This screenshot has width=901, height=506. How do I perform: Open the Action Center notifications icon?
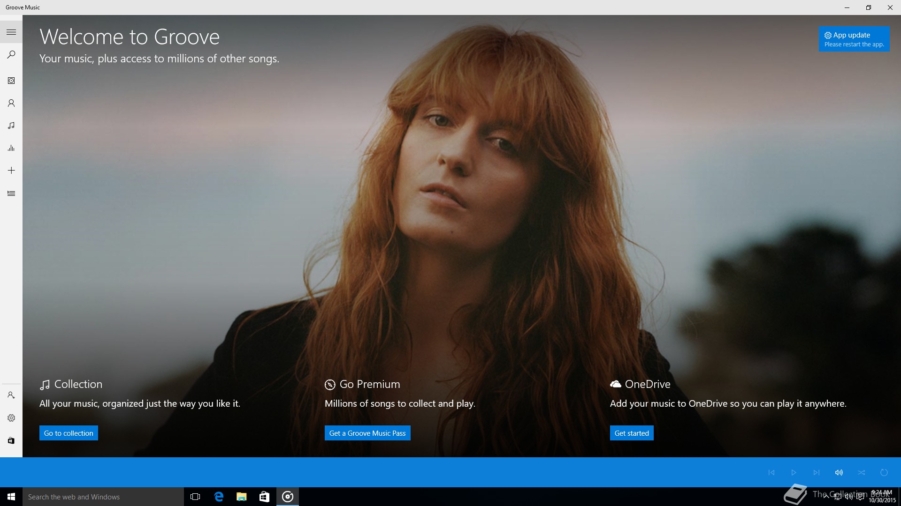pos(860,497)
